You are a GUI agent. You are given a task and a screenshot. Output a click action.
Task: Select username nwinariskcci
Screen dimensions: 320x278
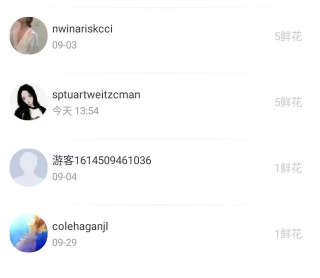(x=82, y=28)
